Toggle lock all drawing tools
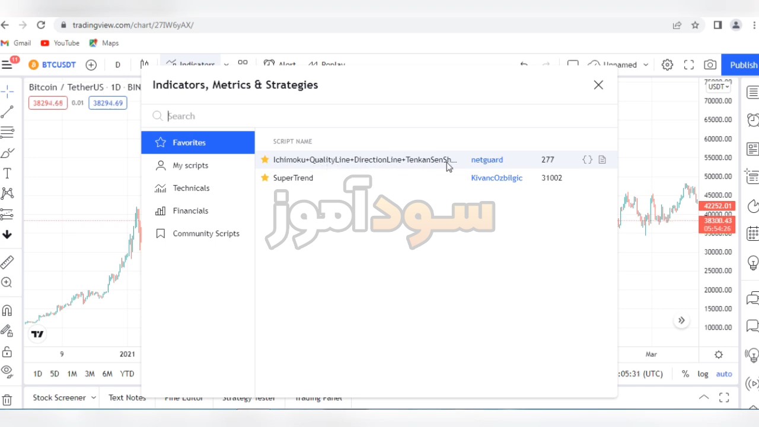The height and width of the screenshot is (427, 759). pos(7,352)
